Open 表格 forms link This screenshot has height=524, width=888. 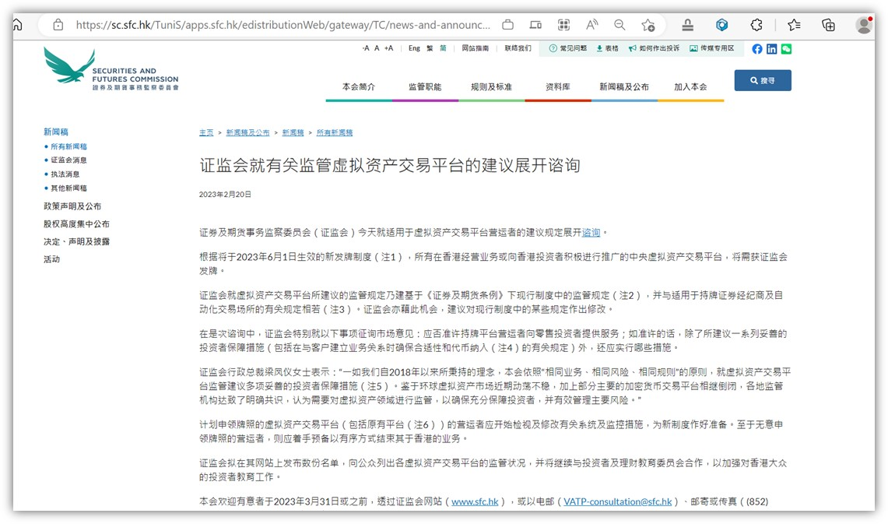point(607,48)
